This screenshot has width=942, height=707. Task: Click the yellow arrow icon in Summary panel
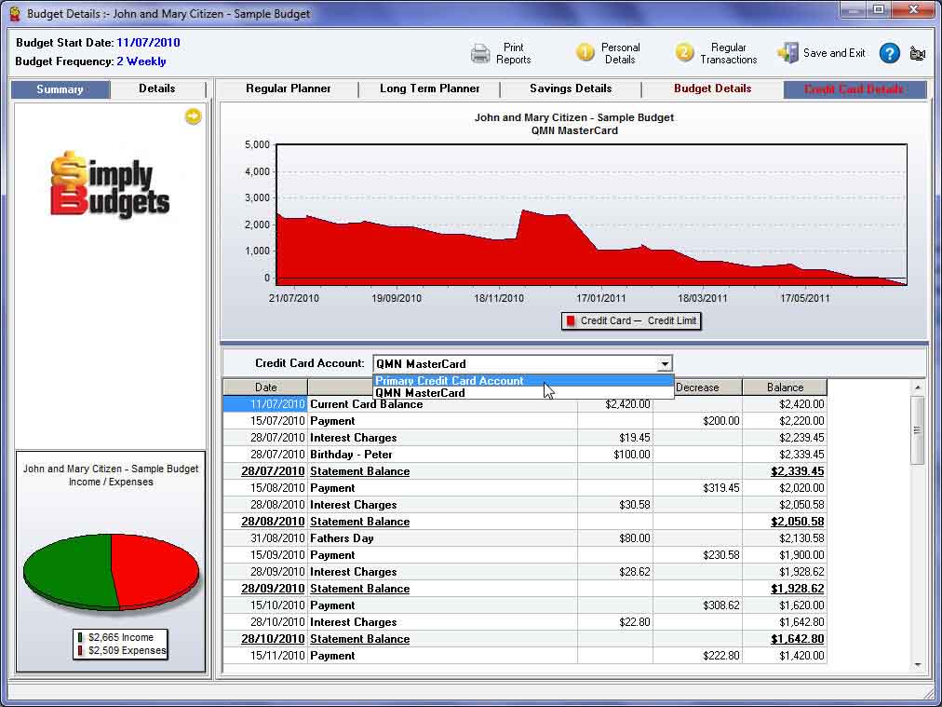tap(193, 116)
